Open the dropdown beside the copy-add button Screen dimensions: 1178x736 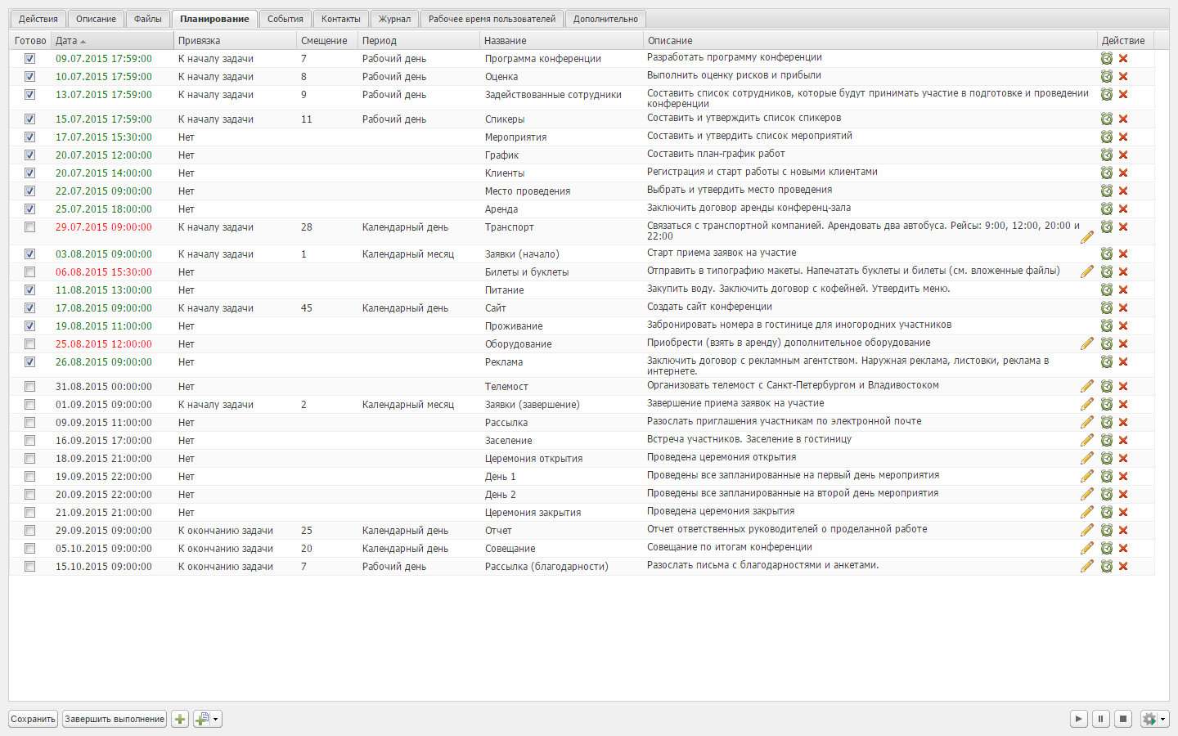(216, 719)
